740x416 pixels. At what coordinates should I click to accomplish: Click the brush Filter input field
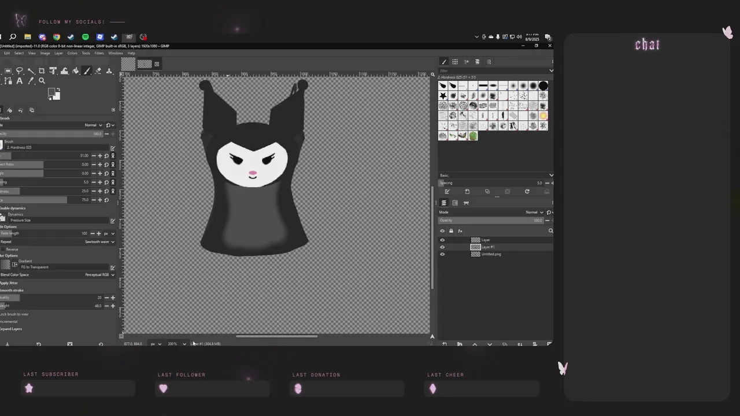[493, 70]
